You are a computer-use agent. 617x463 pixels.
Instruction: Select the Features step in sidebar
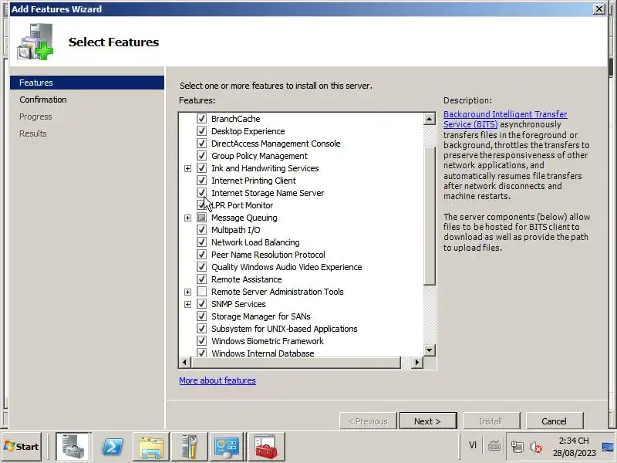[x=87, y=83]
